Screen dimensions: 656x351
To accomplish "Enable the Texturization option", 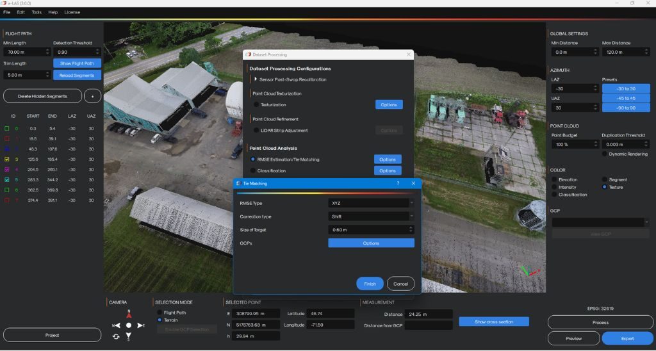I will (x=256, y=104).
